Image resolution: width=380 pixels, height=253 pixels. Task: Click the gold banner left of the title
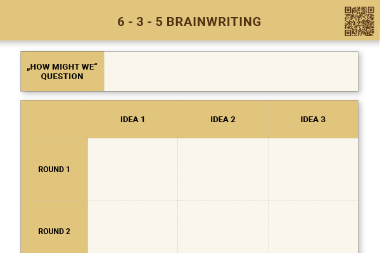click(x=58, y=20)
